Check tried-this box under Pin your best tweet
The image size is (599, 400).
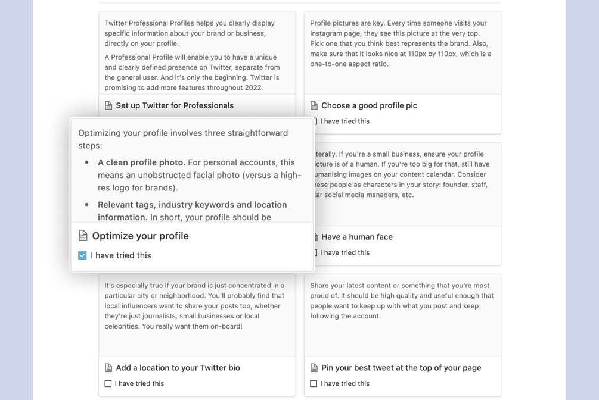(x=314, y=384)
